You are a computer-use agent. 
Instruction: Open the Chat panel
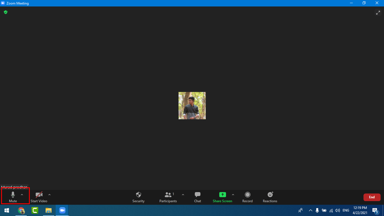click(198, 195)
